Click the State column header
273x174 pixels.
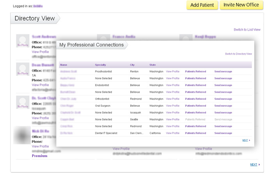(152, 65)
